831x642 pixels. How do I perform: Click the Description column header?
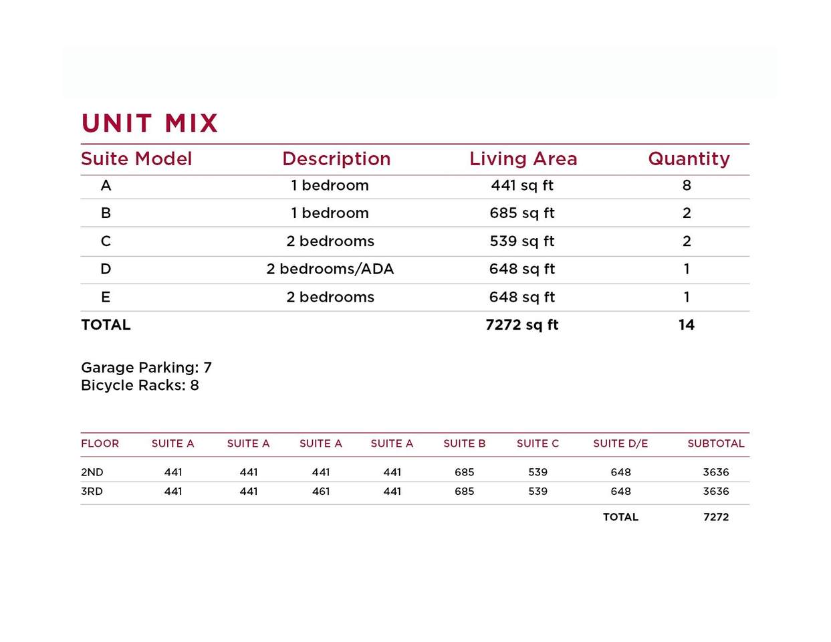tap(336, 159)
